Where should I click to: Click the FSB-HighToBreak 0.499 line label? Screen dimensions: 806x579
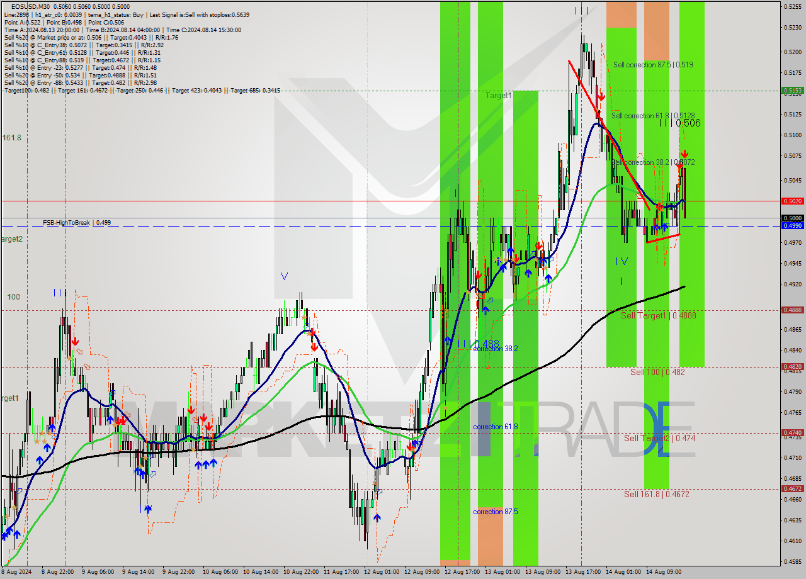tap(76, 223)
